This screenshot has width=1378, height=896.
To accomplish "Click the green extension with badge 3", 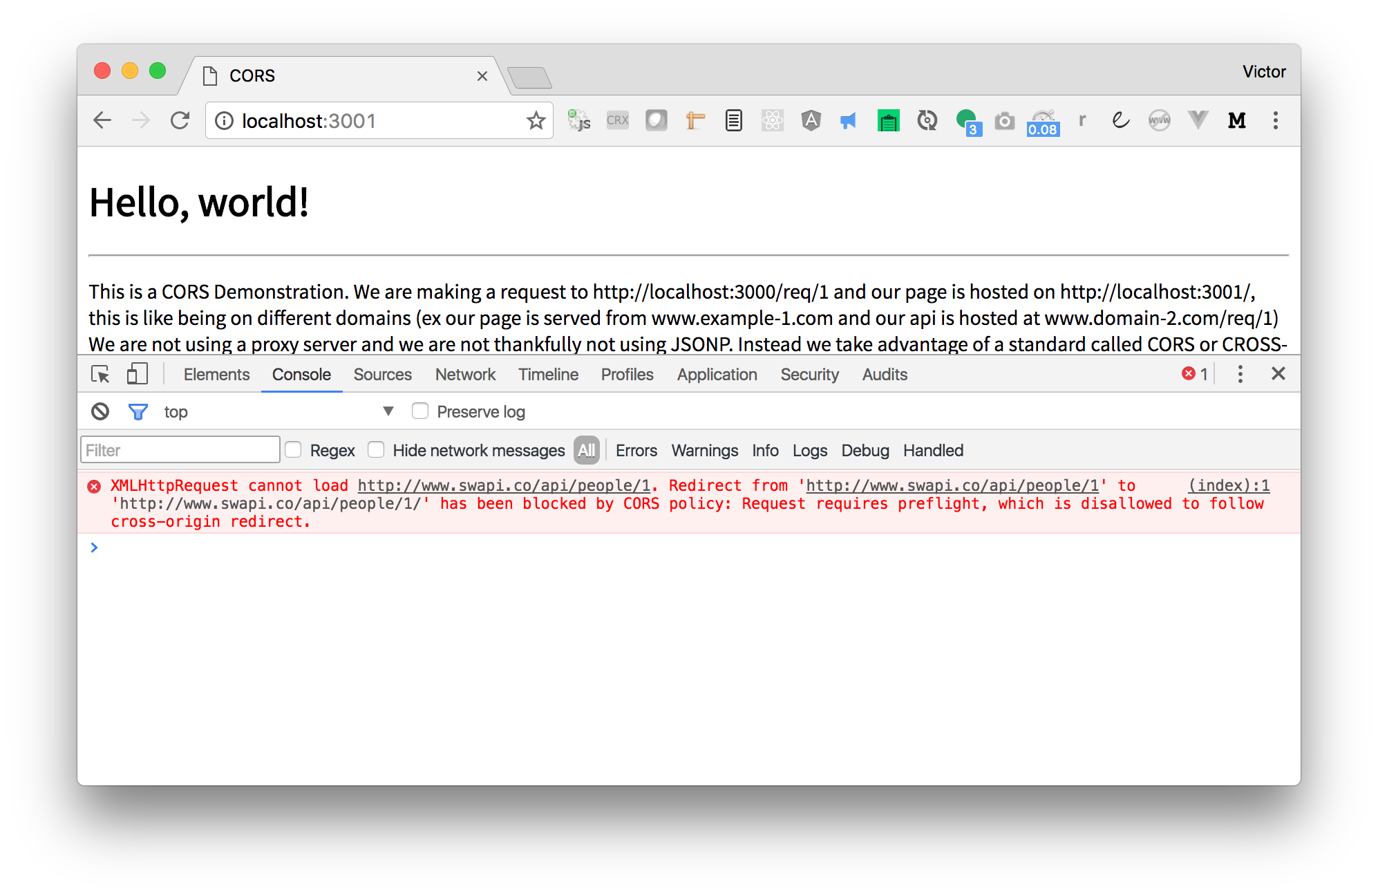I will pos(968,122).
